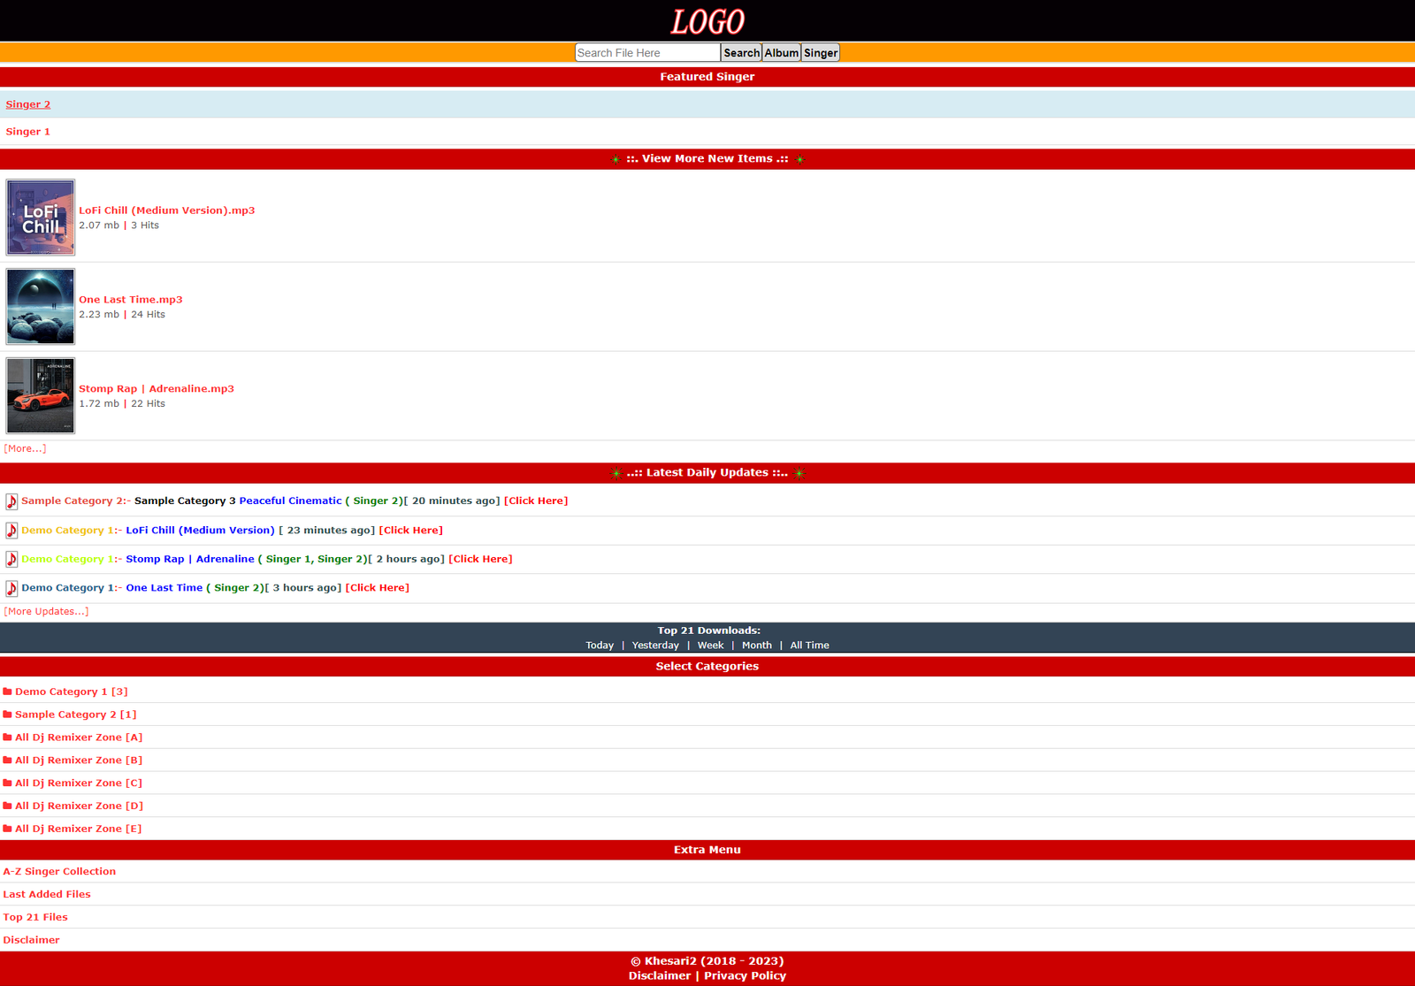The height and width of the screenshot is (986, 1415).
Task: Switch Top Downloads to All Time
Action: coord(809,646)
